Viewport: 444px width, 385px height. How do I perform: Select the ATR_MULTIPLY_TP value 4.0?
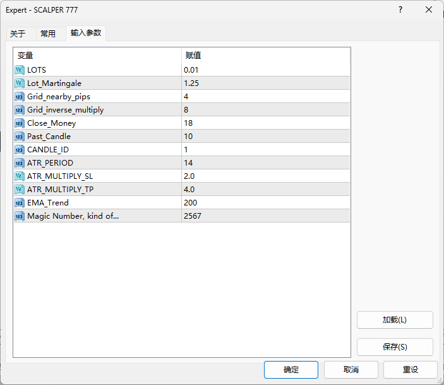266,190
